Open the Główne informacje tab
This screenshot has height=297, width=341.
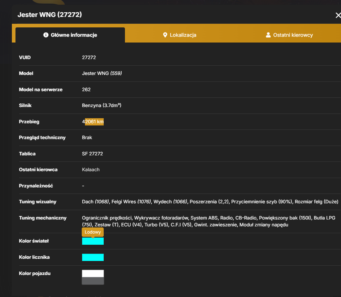[70, 35]
